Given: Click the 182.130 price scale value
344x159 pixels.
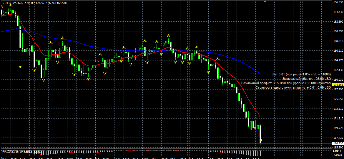Looking at the screenshot, I should pyautogui.click(x=338, y=70).
